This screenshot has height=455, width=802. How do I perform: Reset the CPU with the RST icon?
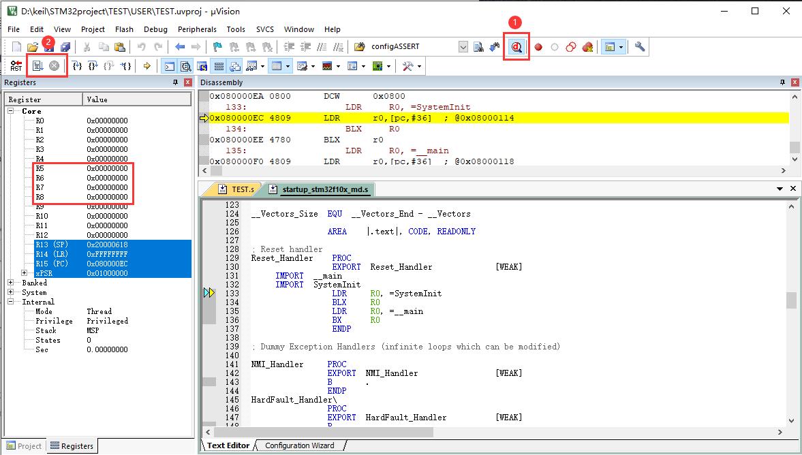coord(16,66)
